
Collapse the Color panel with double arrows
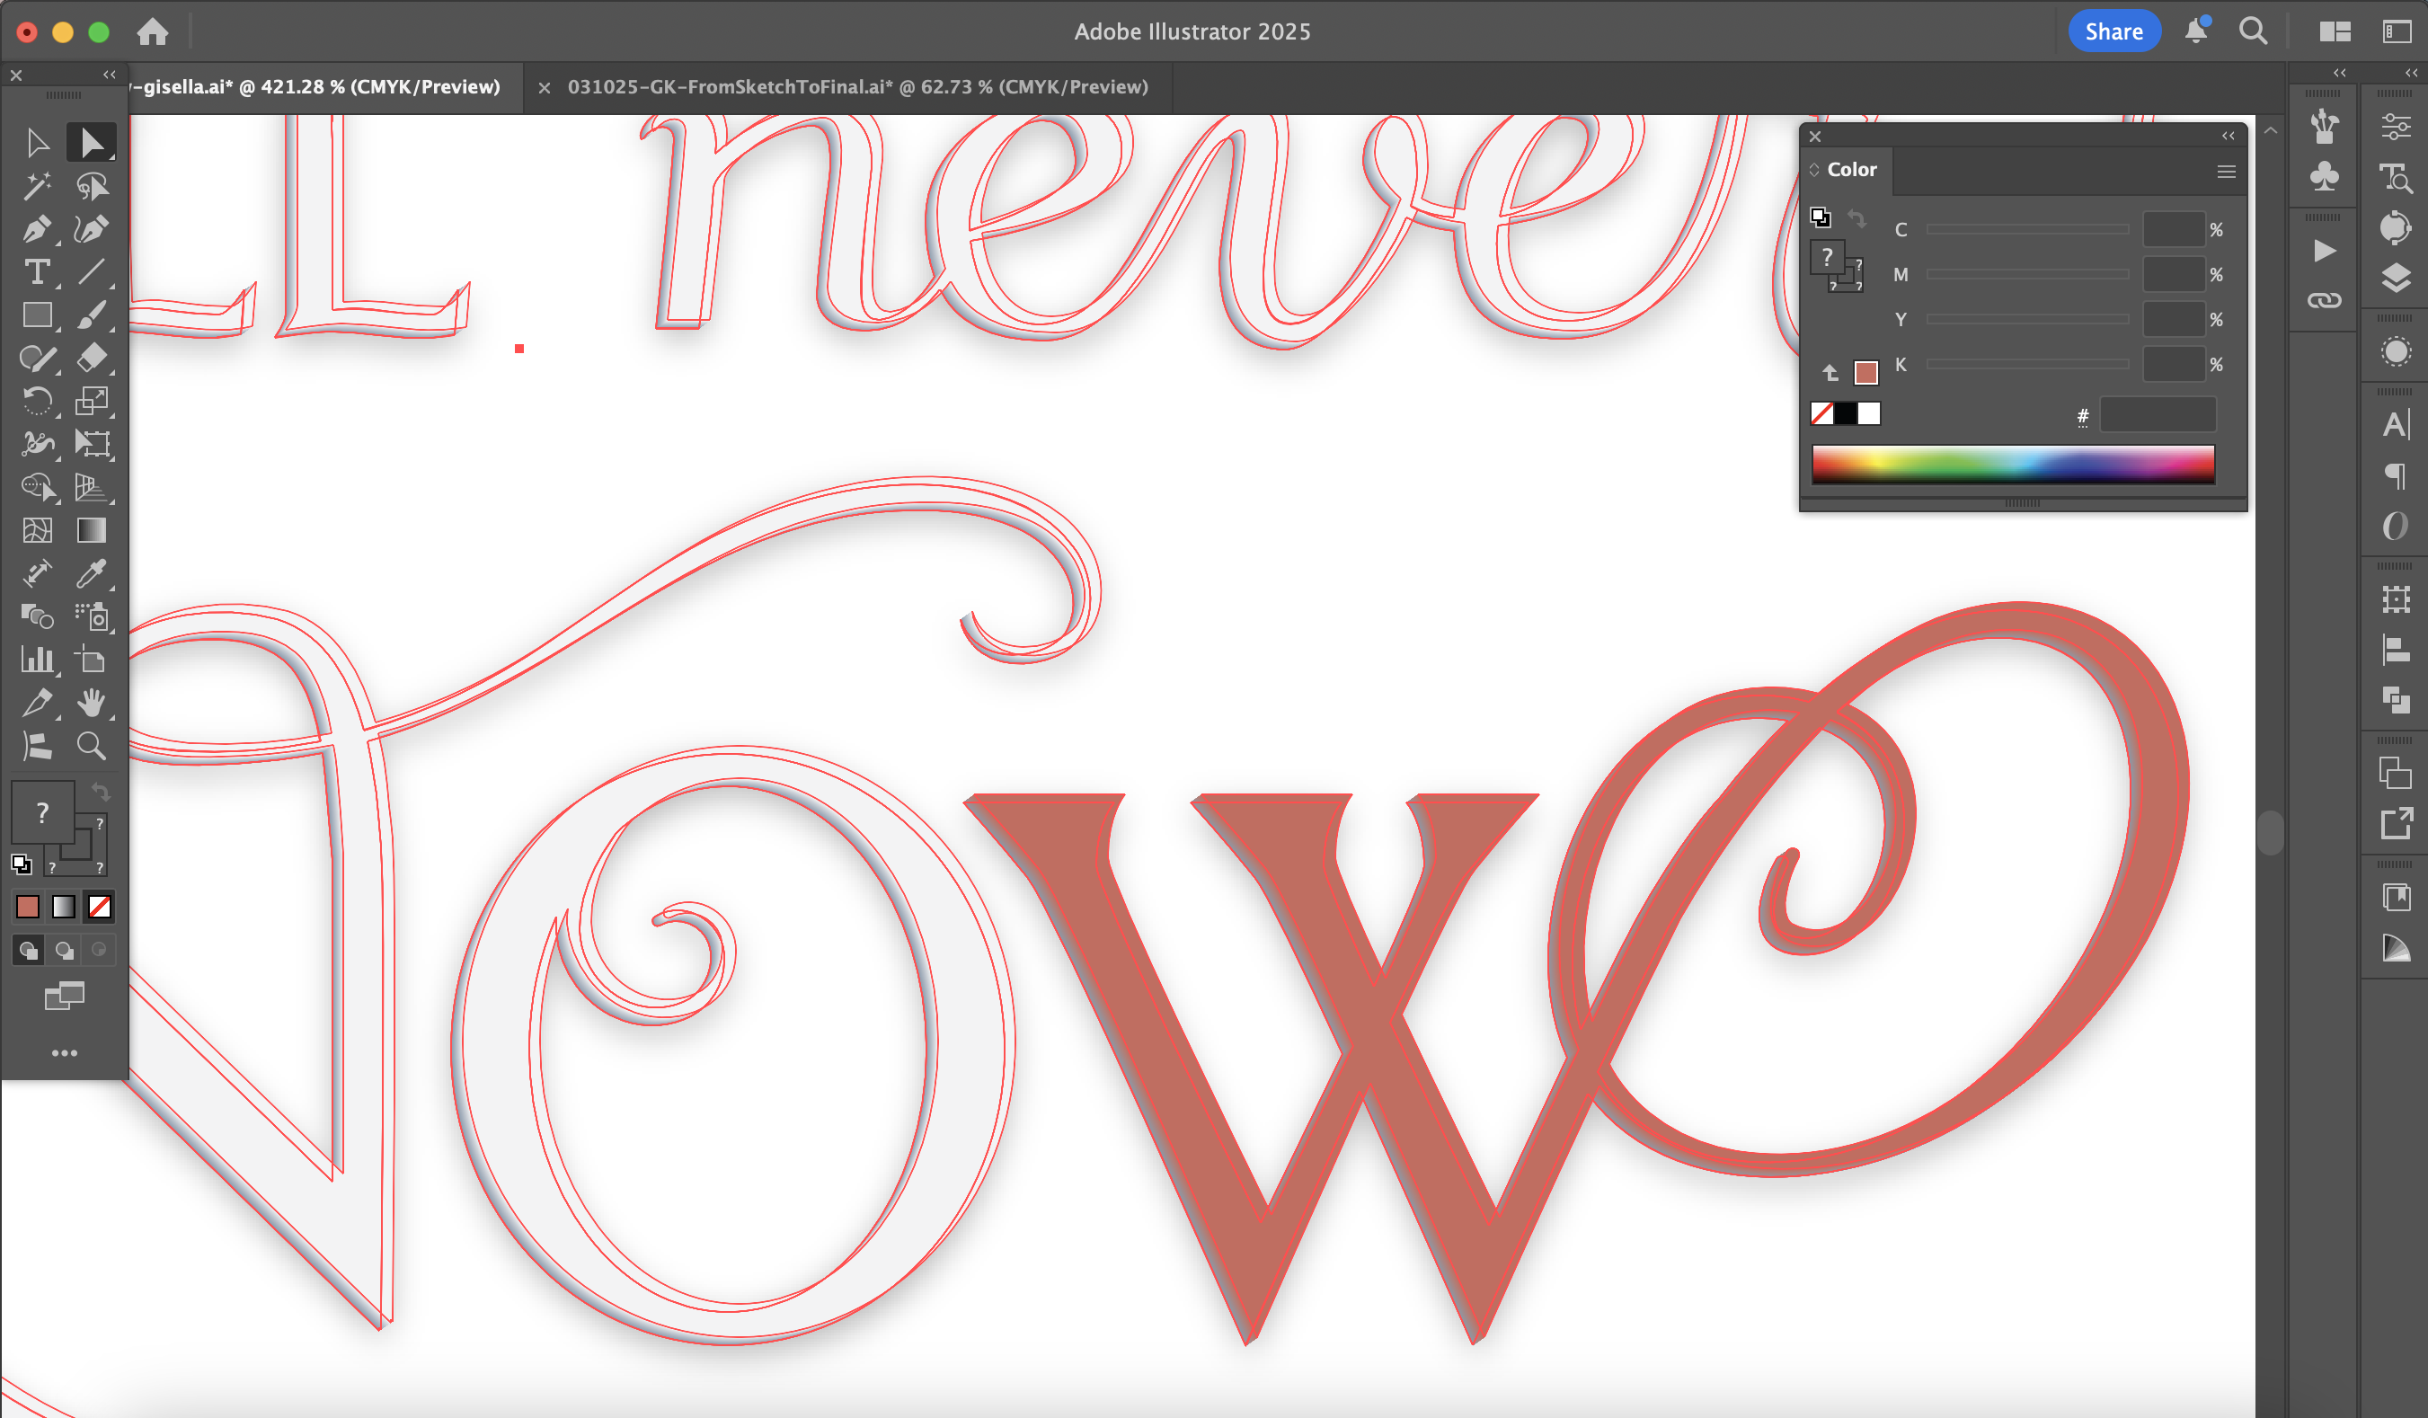pyautogui.click(x=2228, y=136)
